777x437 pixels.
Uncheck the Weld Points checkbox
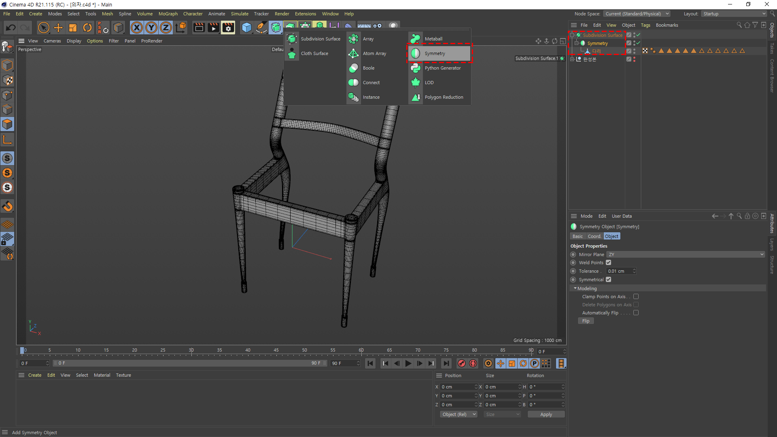coord(608,263)
